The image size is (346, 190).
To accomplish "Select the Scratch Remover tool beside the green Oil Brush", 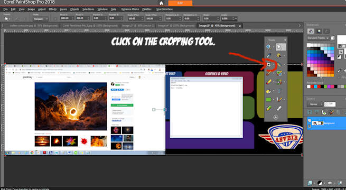I will [x=279, y=108].
